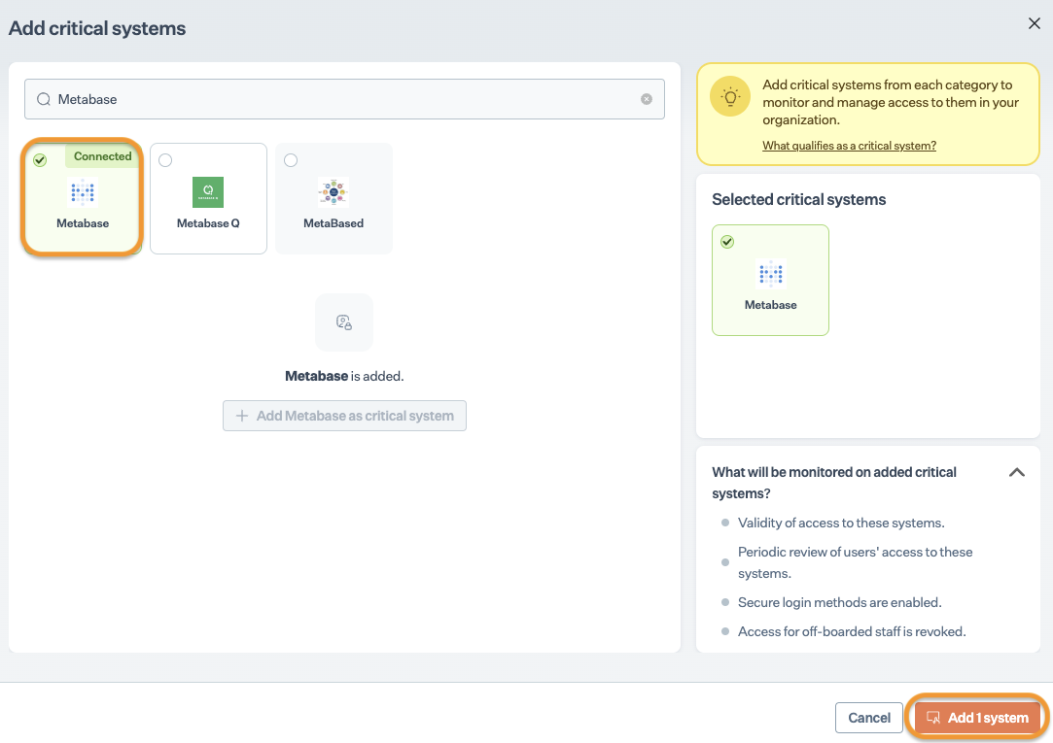The image size is (1053, 743).
Task: Deselect Metabase in Selected critical systems
Action: click(727, 242)
